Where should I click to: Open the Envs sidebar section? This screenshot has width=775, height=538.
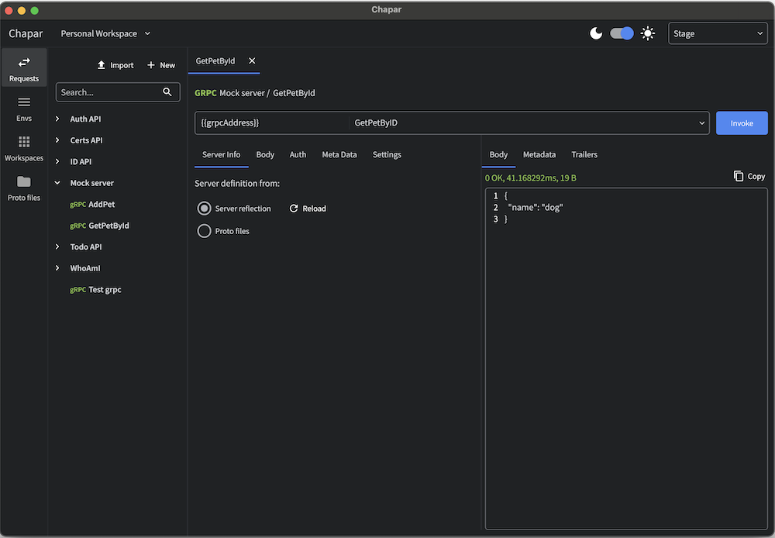[24, 109]
